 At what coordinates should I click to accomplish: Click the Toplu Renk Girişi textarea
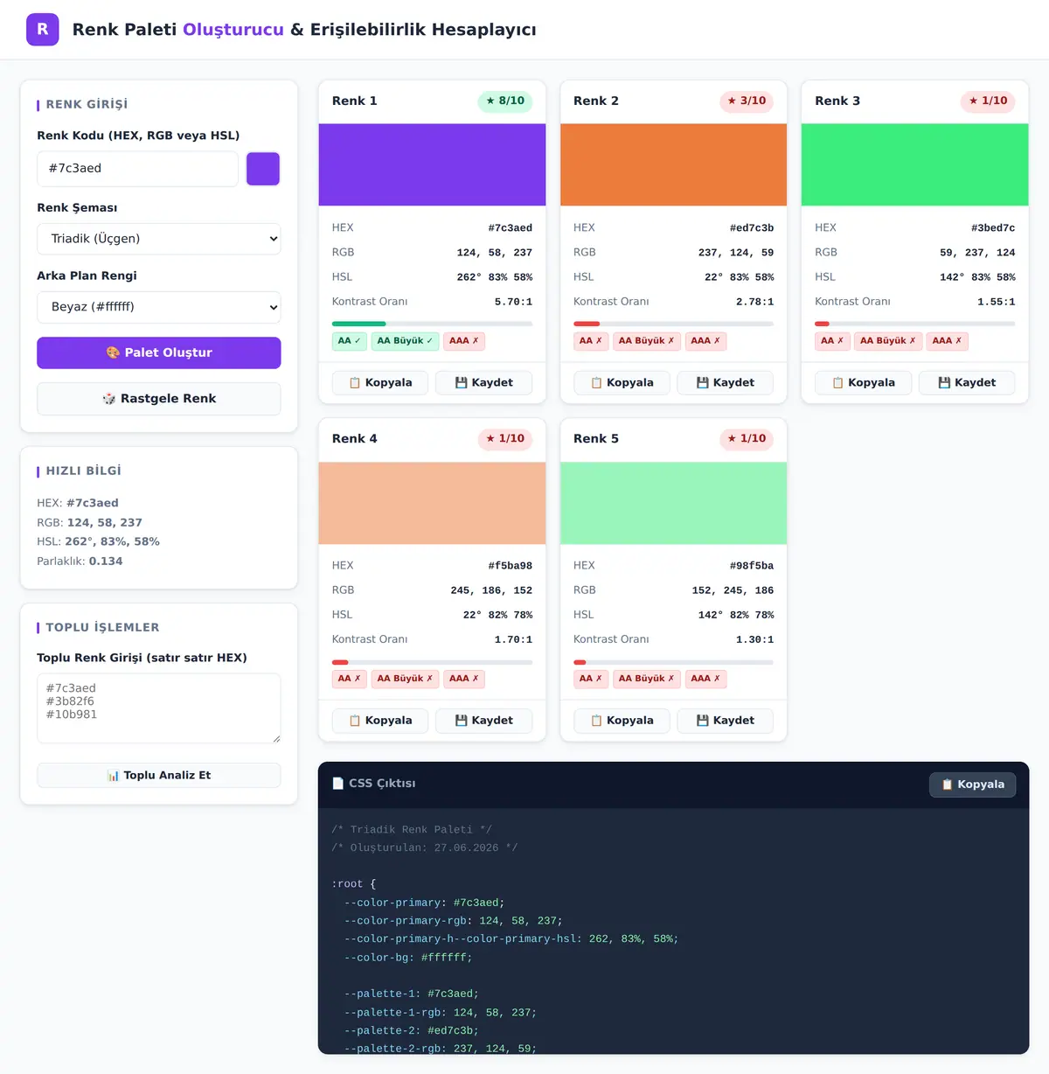(x=159, y=708)
